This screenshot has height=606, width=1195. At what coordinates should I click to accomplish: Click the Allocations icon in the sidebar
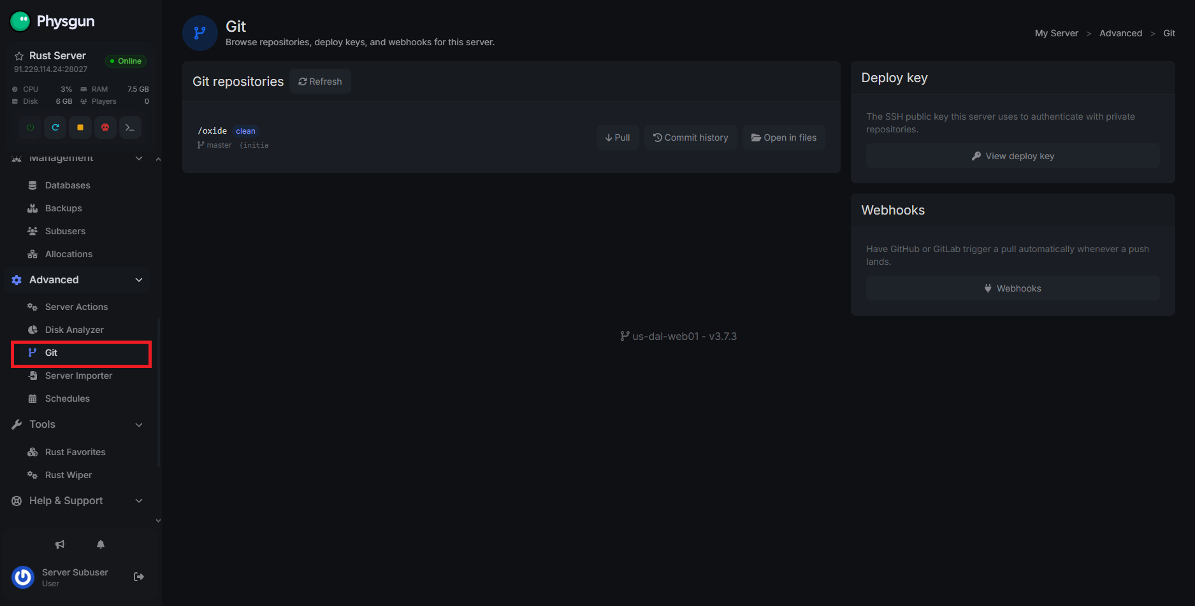tap(33, 254)
